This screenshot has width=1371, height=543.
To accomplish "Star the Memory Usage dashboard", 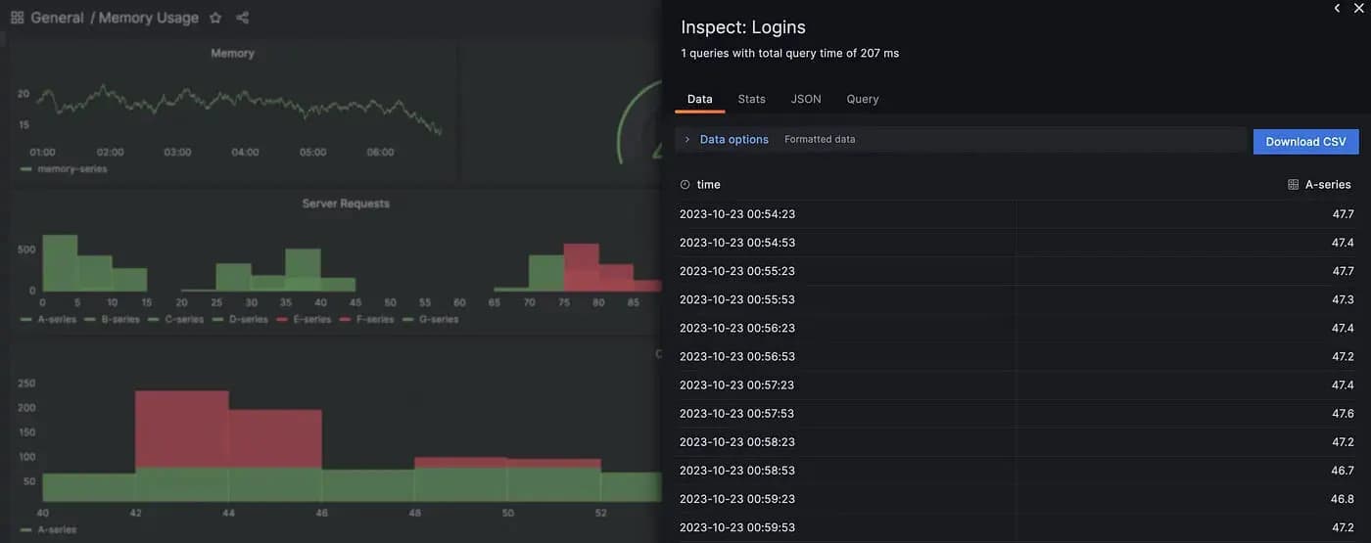I will [x=215, y=18].
